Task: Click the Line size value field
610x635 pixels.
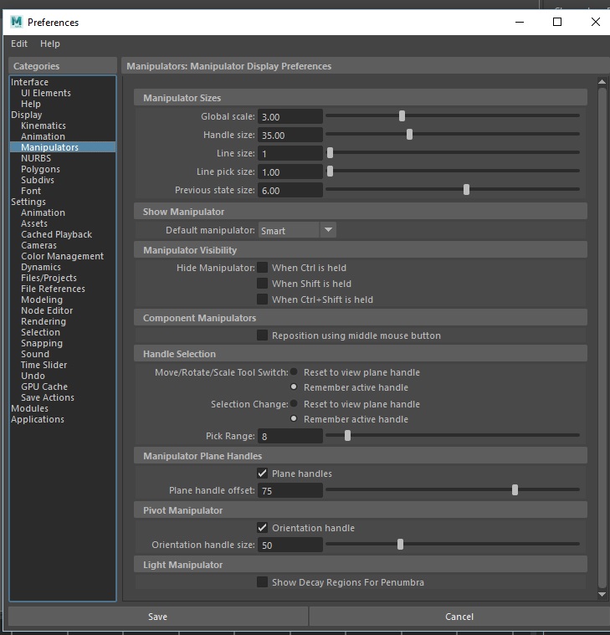Action: click(290, 153)
